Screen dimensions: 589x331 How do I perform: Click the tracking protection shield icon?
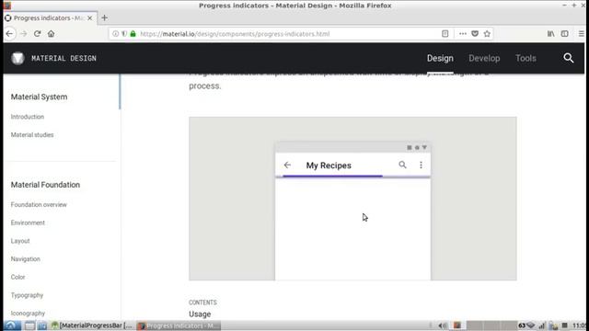124,34
